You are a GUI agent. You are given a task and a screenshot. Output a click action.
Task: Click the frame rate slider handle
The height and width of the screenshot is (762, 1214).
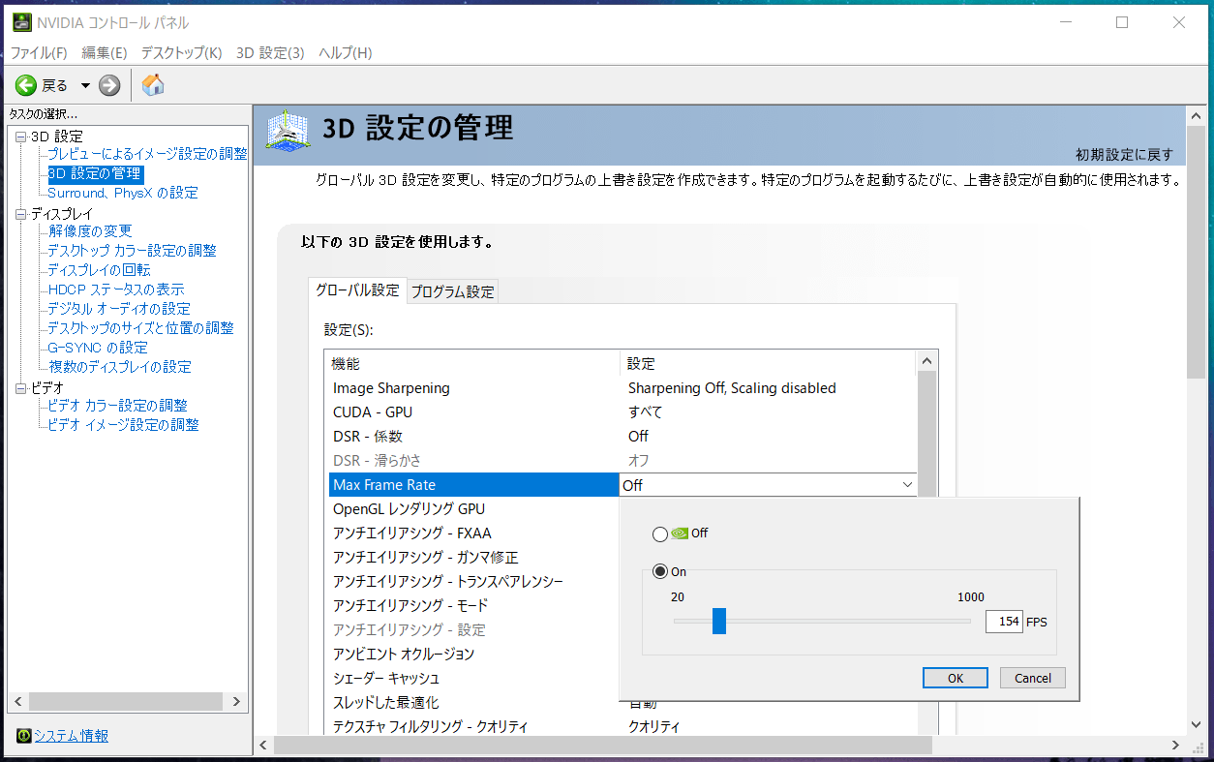pos(718,621)
